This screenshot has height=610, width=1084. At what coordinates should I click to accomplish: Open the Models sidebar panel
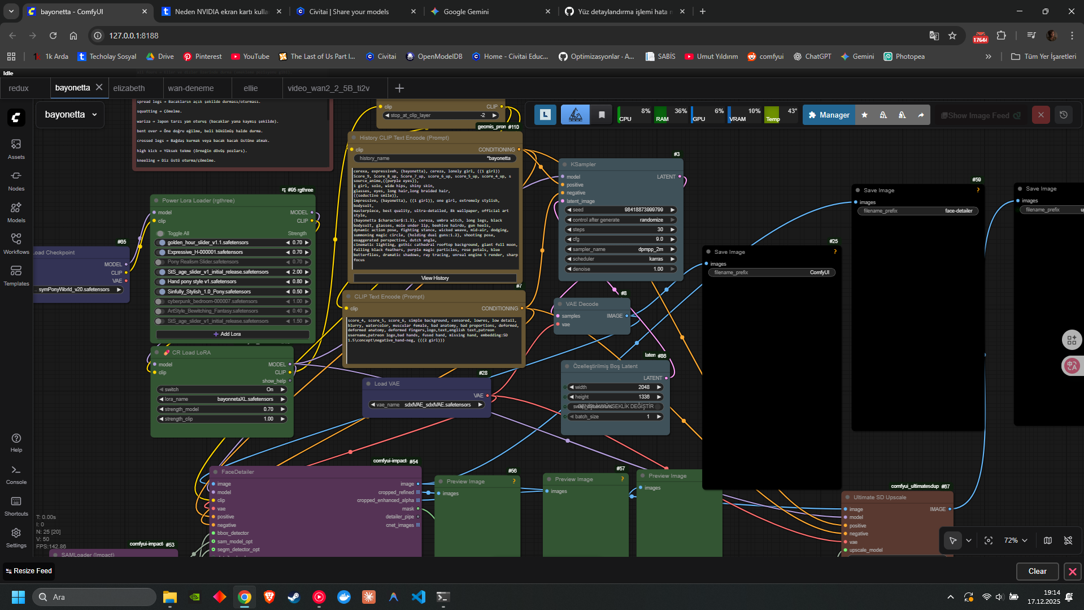pyautogui.click(x=16, y=213)
